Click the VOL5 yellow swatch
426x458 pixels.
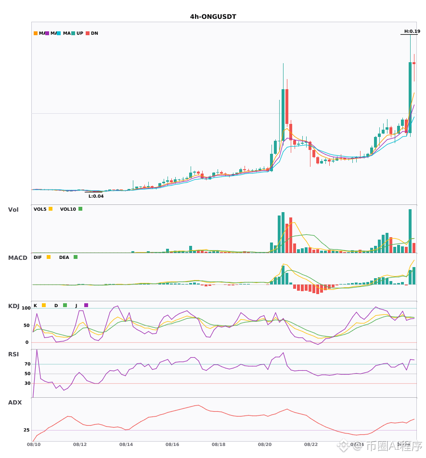[x=51, y=209]
